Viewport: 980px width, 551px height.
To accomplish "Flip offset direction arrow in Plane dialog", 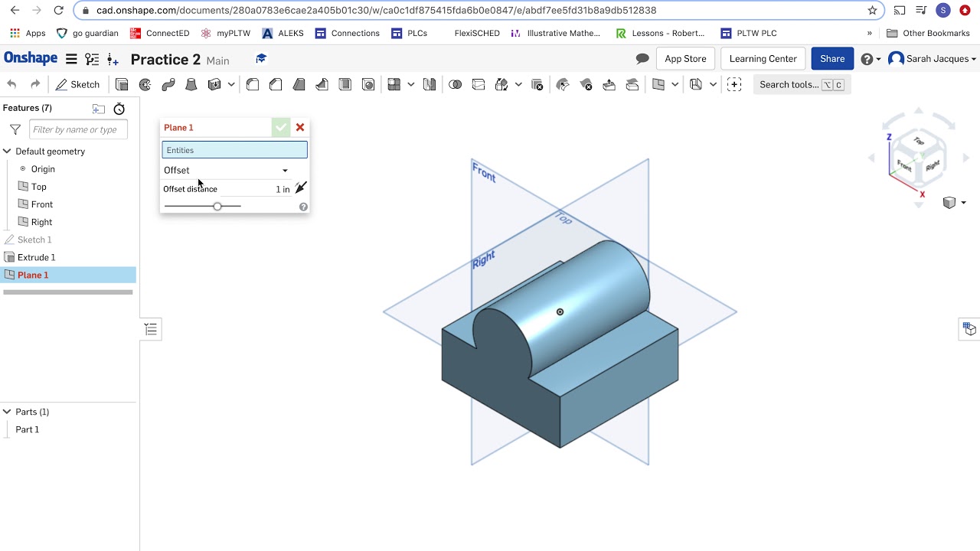I will 301,187.
